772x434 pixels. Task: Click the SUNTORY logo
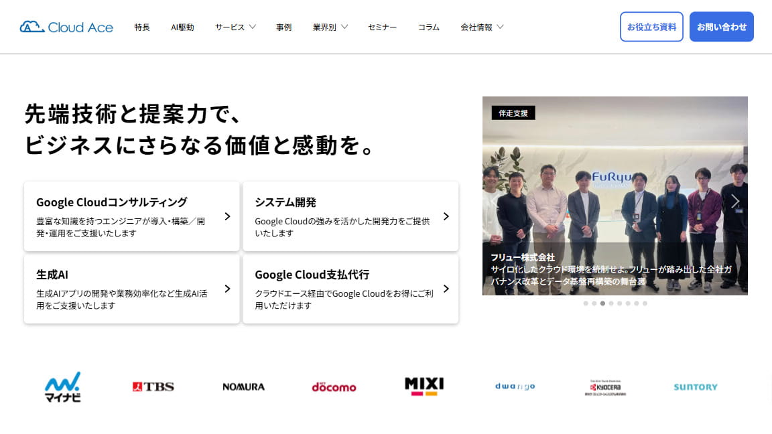click(x=696, y=386)
